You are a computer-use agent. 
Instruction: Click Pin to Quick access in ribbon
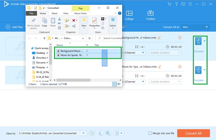pyautogui.click(x=33, y=24)
